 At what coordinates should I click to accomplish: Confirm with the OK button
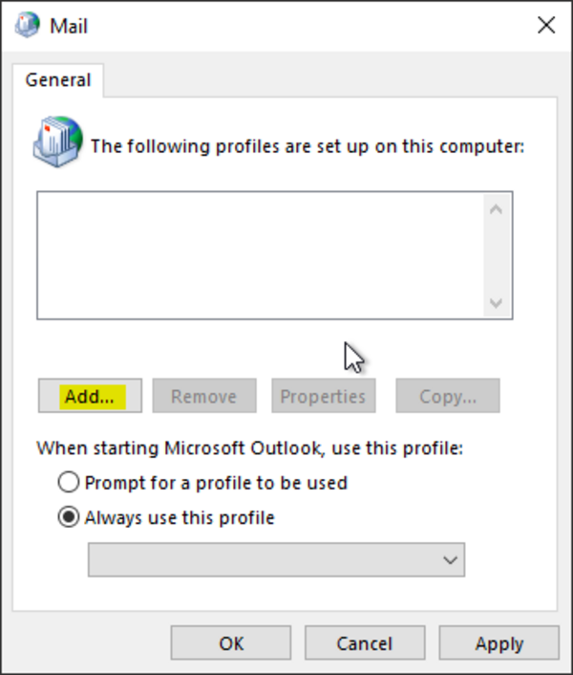[231, 643]
